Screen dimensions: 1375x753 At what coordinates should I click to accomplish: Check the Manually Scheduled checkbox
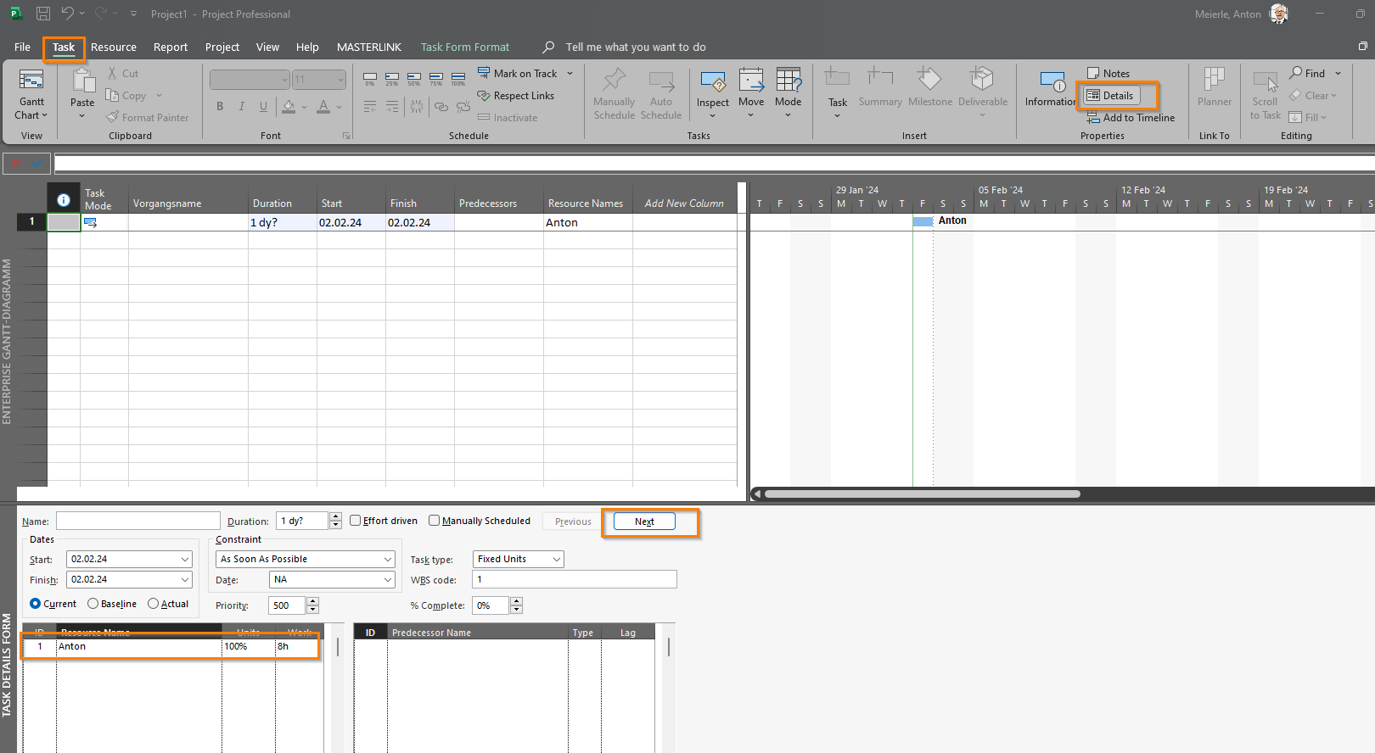click(435, 521)
